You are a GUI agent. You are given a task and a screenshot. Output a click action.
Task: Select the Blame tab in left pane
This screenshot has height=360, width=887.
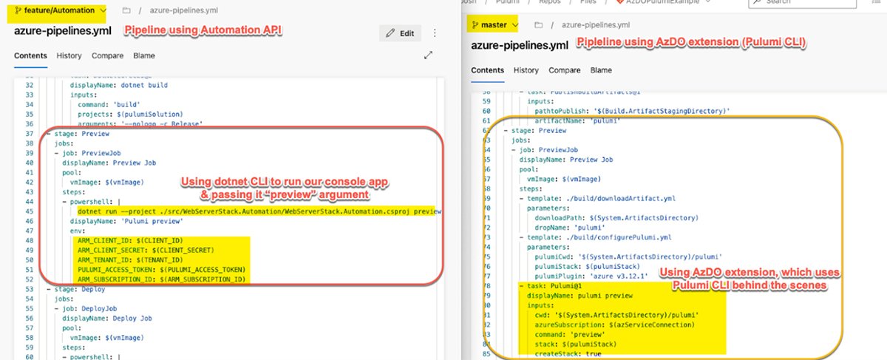point(144,55)
